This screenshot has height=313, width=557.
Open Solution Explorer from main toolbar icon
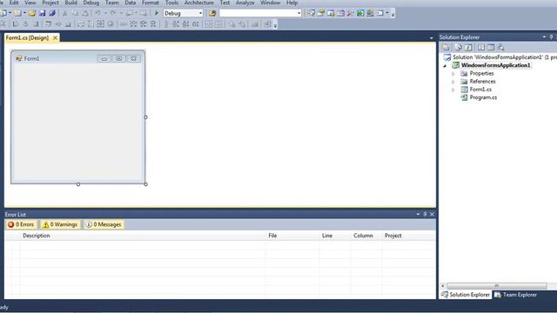coord(311,13)
